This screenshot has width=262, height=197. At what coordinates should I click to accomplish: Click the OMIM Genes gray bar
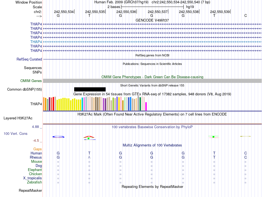click(152, 81)
